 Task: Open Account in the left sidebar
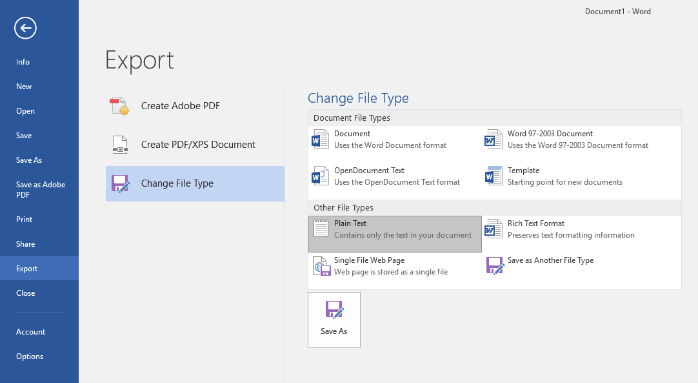coord(39,332)
